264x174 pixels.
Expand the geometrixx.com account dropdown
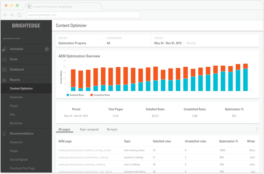47,39
